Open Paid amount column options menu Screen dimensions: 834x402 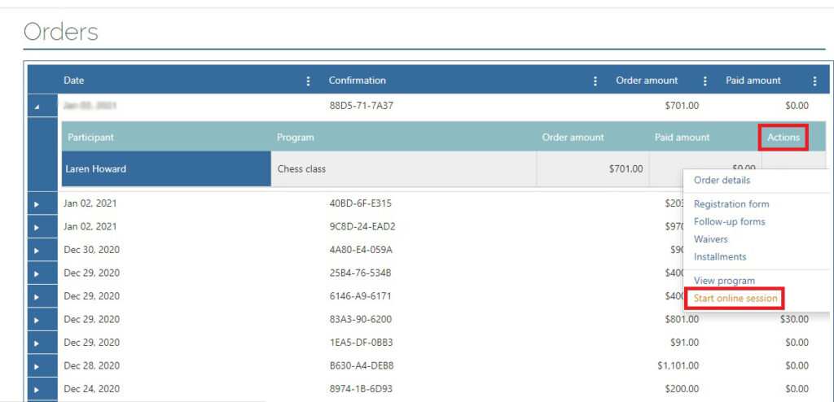(x=814, y=81)
